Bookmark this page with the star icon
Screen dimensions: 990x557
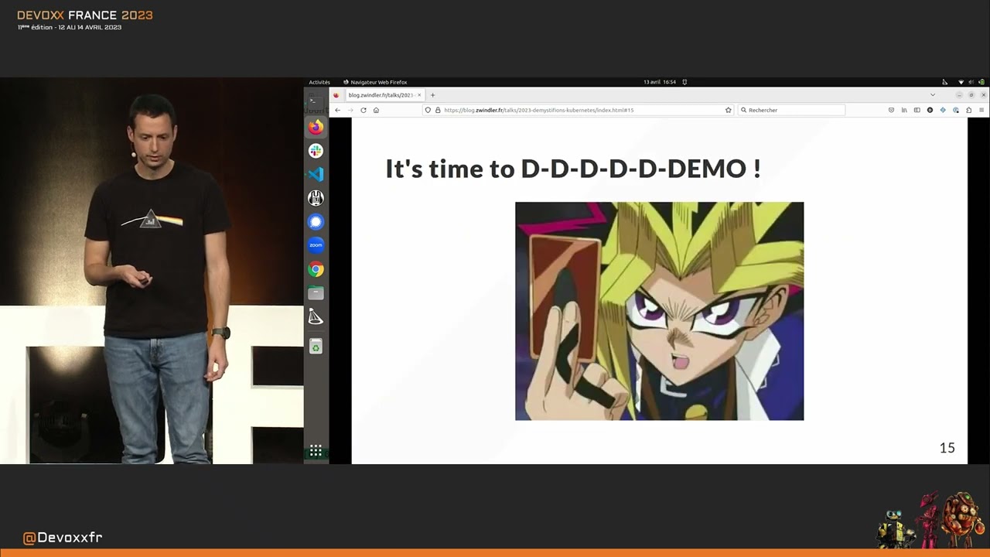pyautogui.click(x=728, y=110)
